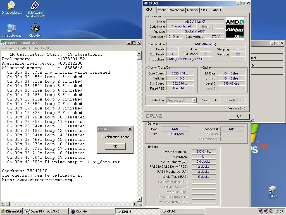286x215 pixels.
Task: Switch to the Mainboard tab in CPU-Z
Action: pos(177,10)
